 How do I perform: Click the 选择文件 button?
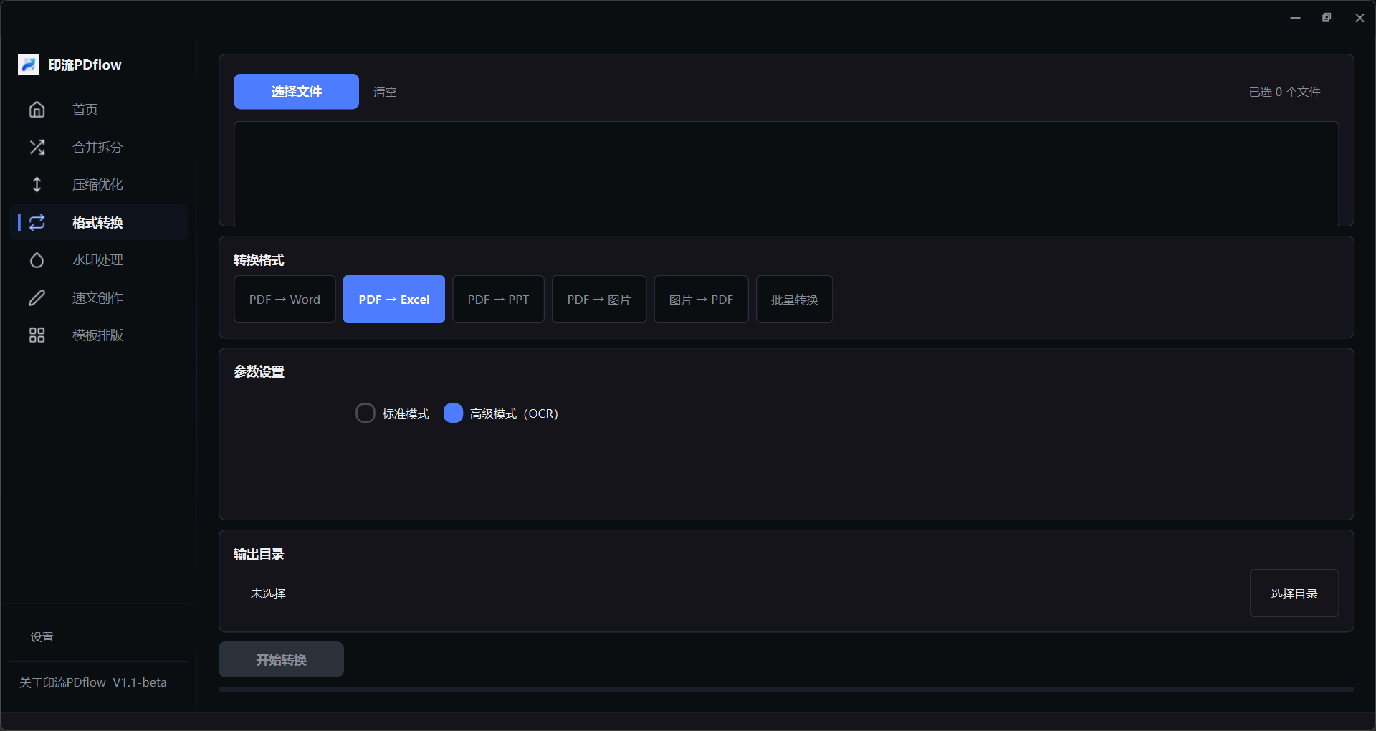click(x=296, y=91)
